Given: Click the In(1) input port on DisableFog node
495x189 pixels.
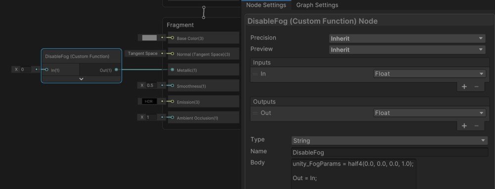Looking at the screenshot, I should click(x=47, y=70).
